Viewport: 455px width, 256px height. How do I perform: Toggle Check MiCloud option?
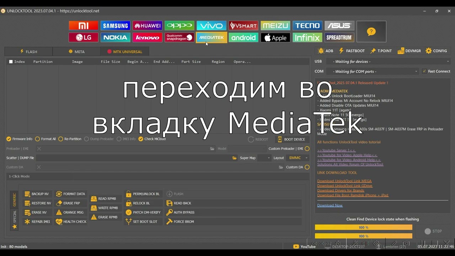tap(152, 139)
